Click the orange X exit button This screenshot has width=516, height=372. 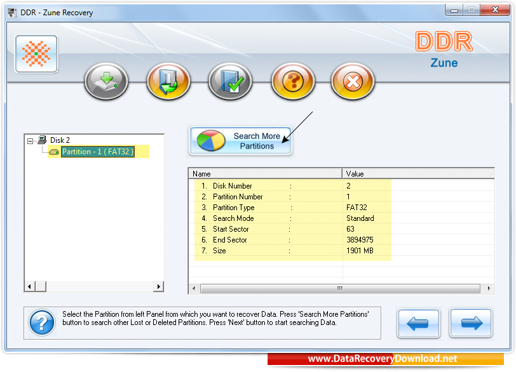[353, 81]
